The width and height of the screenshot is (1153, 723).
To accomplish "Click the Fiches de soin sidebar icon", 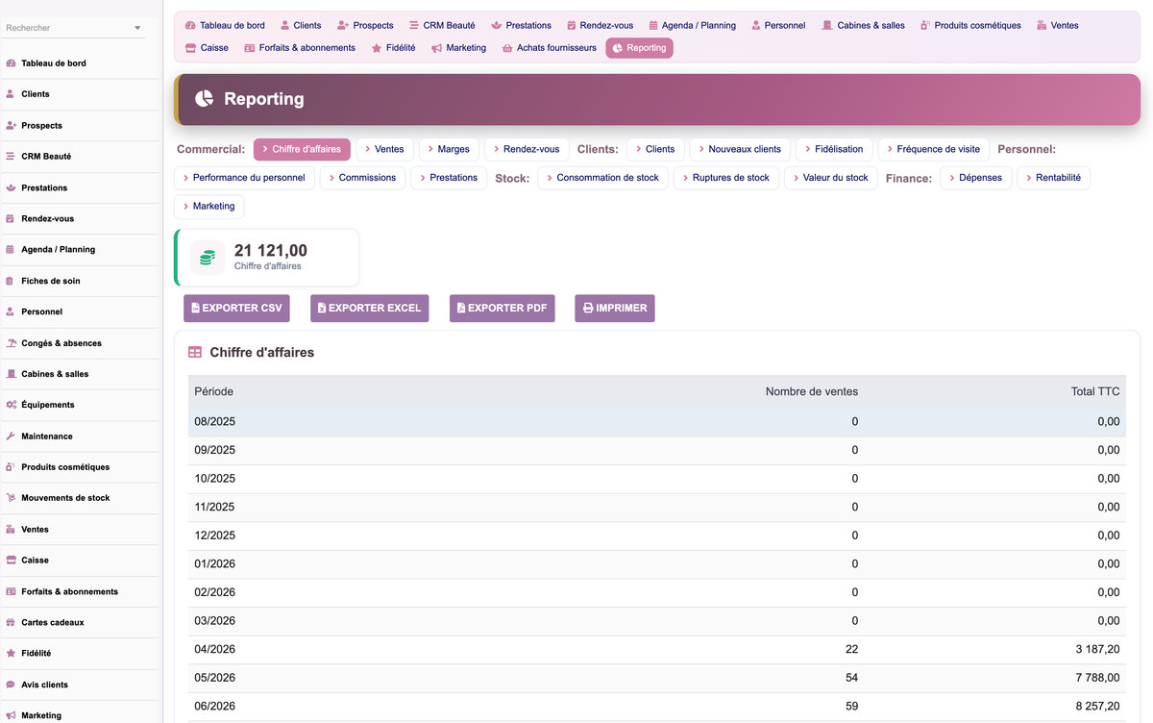I will [11, 281].
